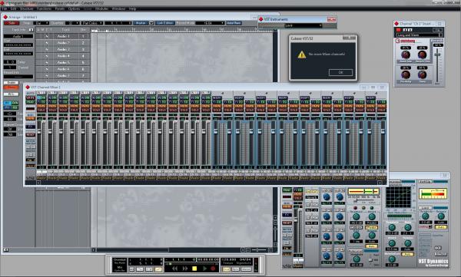Click the VST Channel Mixer horizontal scrollbar
The height and width of the screenshot is (277, 461).
(x=209, y=183)
